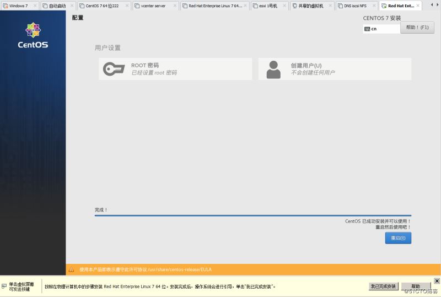Viewport: 441px width, 297px height.
Task: Open help with 帮助！(F1) button
Action: coord(417,28)
